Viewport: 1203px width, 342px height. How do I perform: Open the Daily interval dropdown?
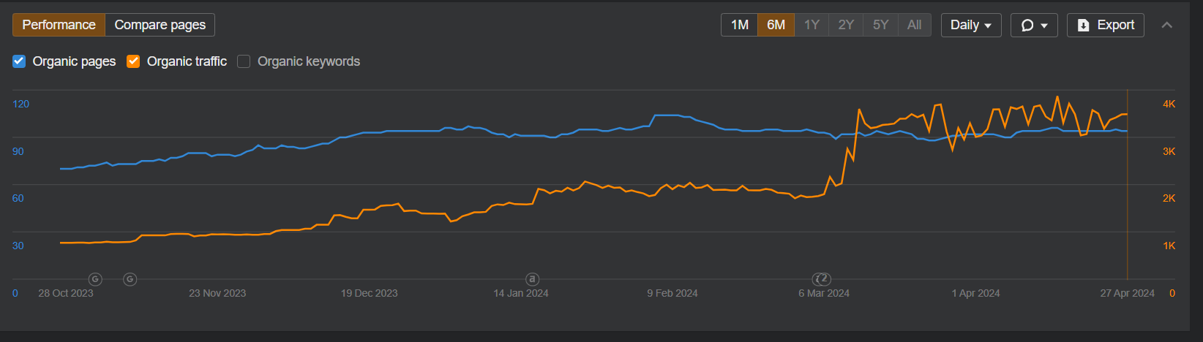tap(971, 25)
